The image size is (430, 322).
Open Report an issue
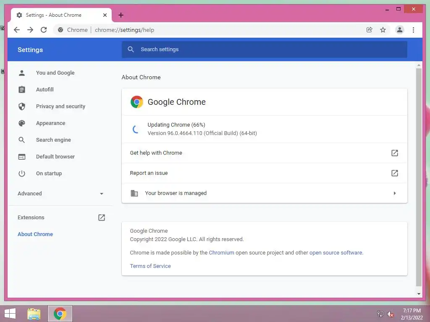tap(265, 173)
